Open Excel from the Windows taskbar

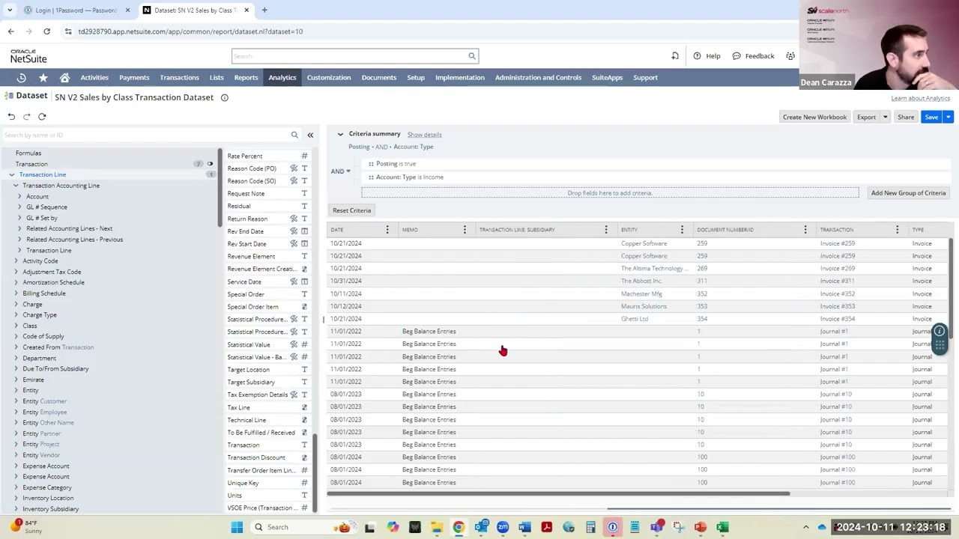click(722, 528)
